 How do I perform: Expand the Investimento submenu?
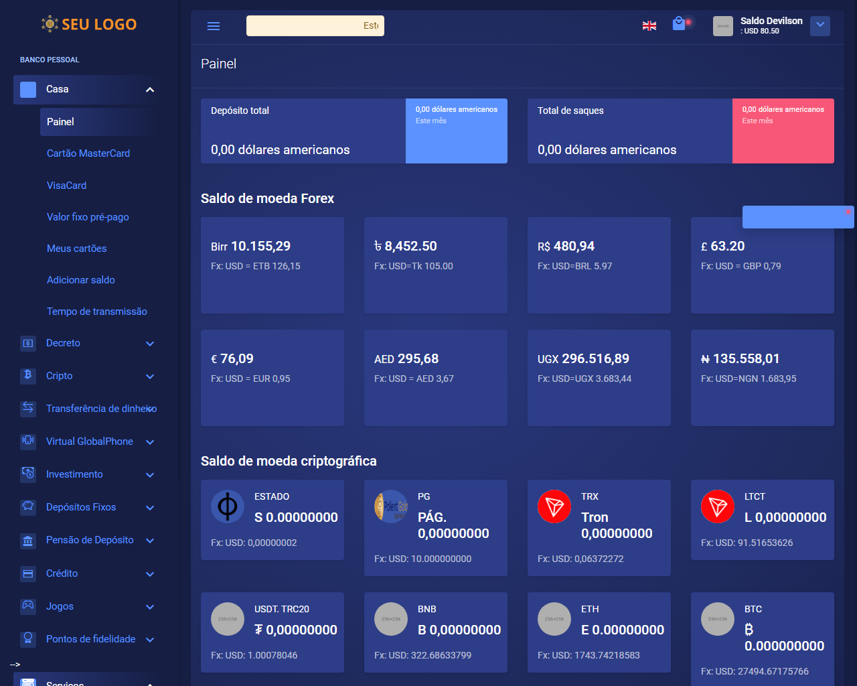pos(150,475)
